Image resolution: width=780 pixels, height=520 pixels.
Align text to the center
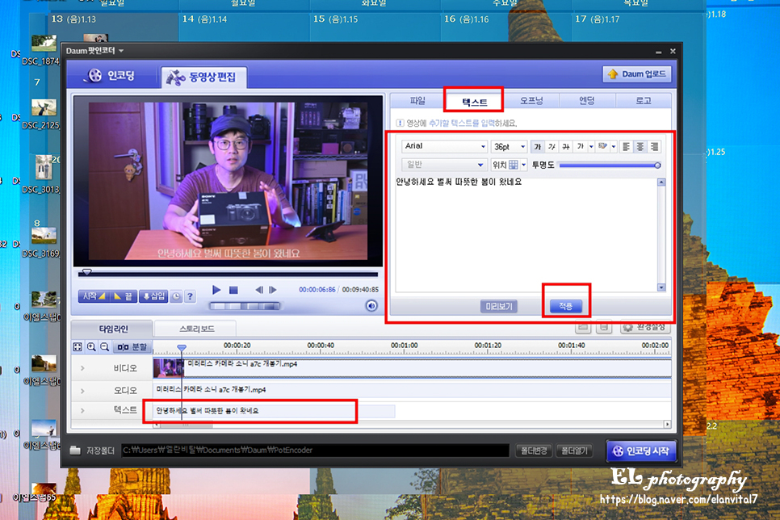click(x=640, y=147)
